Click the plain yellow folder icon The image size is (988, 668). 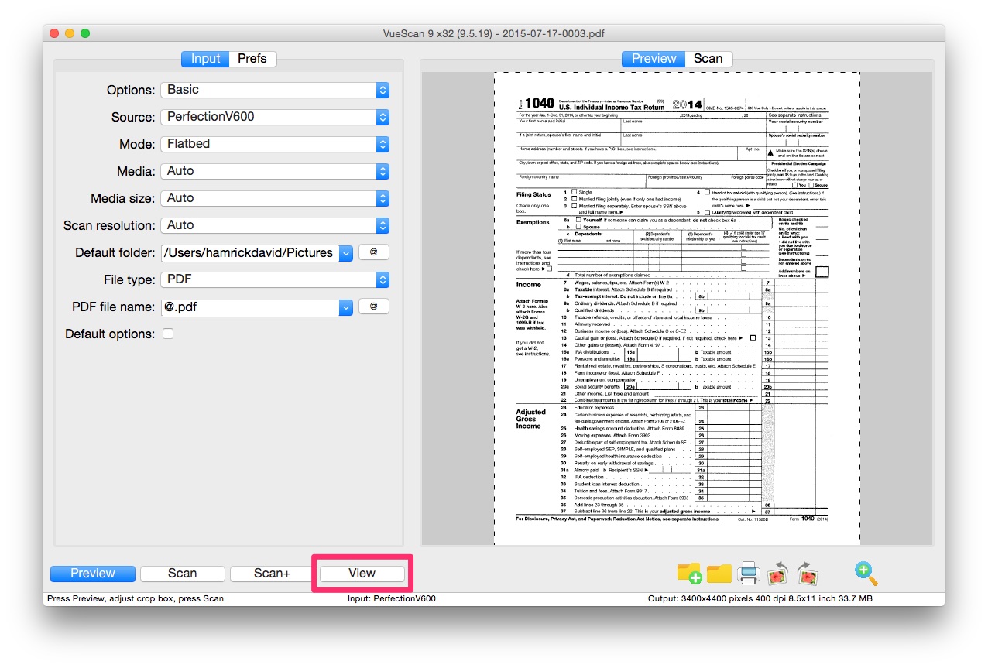tap(719, 574)
